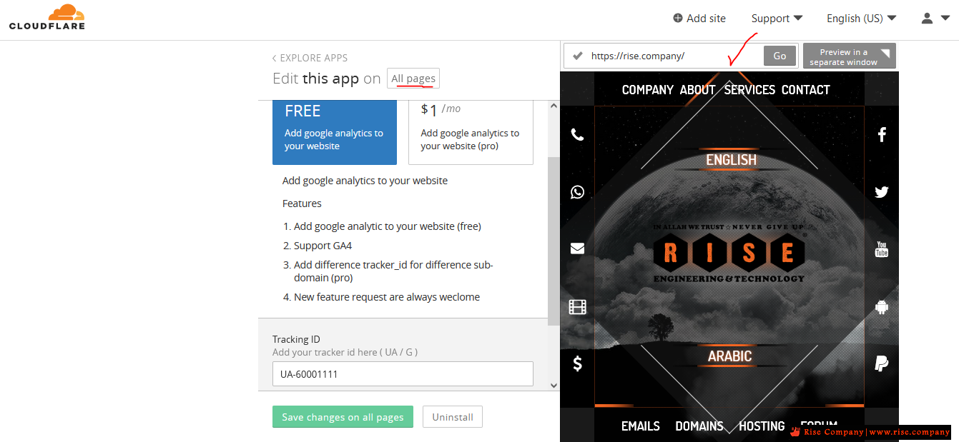Click the Cloudflare logo
The height and width of the screenshot is (442, 959).
(x=47, y=16)
